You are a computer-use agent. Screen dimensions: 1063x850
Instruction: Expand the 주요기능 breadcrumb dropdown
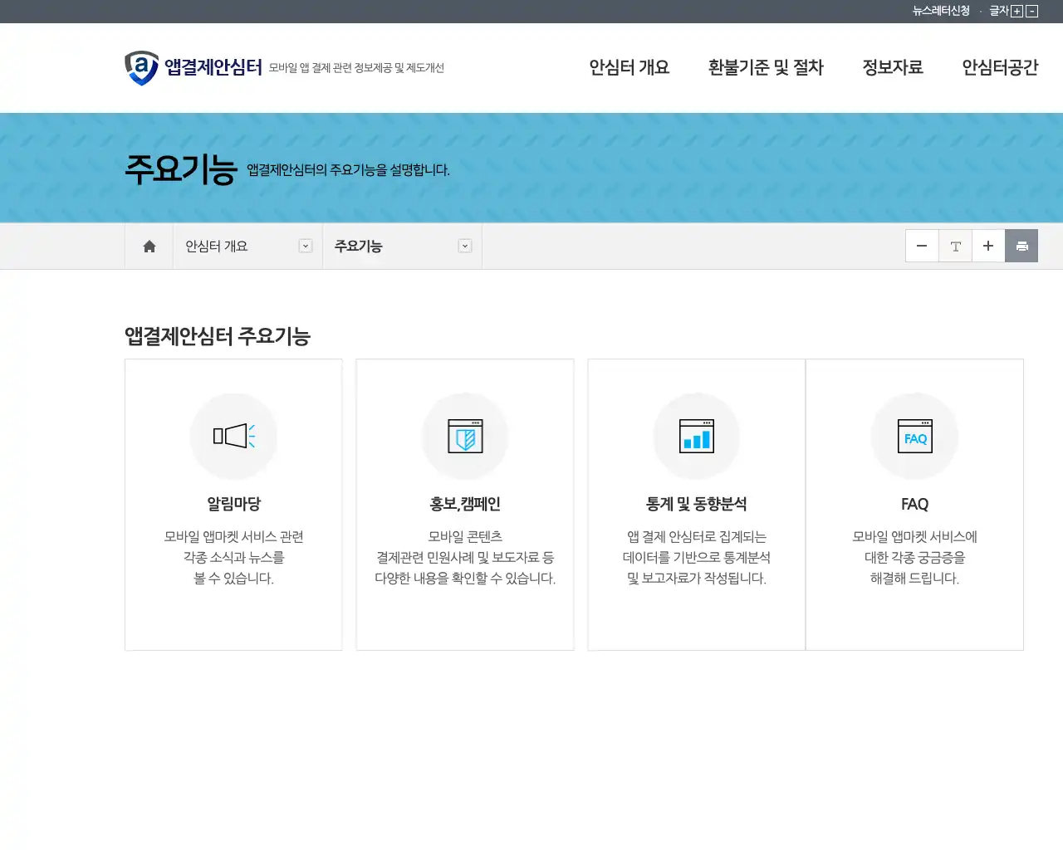coord(465,246)
